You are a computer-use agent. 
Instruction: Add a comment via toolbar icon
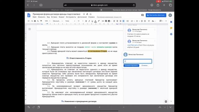click(106, 21)
